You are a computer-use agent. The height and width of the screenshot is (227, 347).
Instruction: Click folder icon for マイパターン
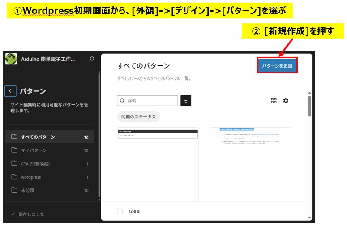point(14,150)
